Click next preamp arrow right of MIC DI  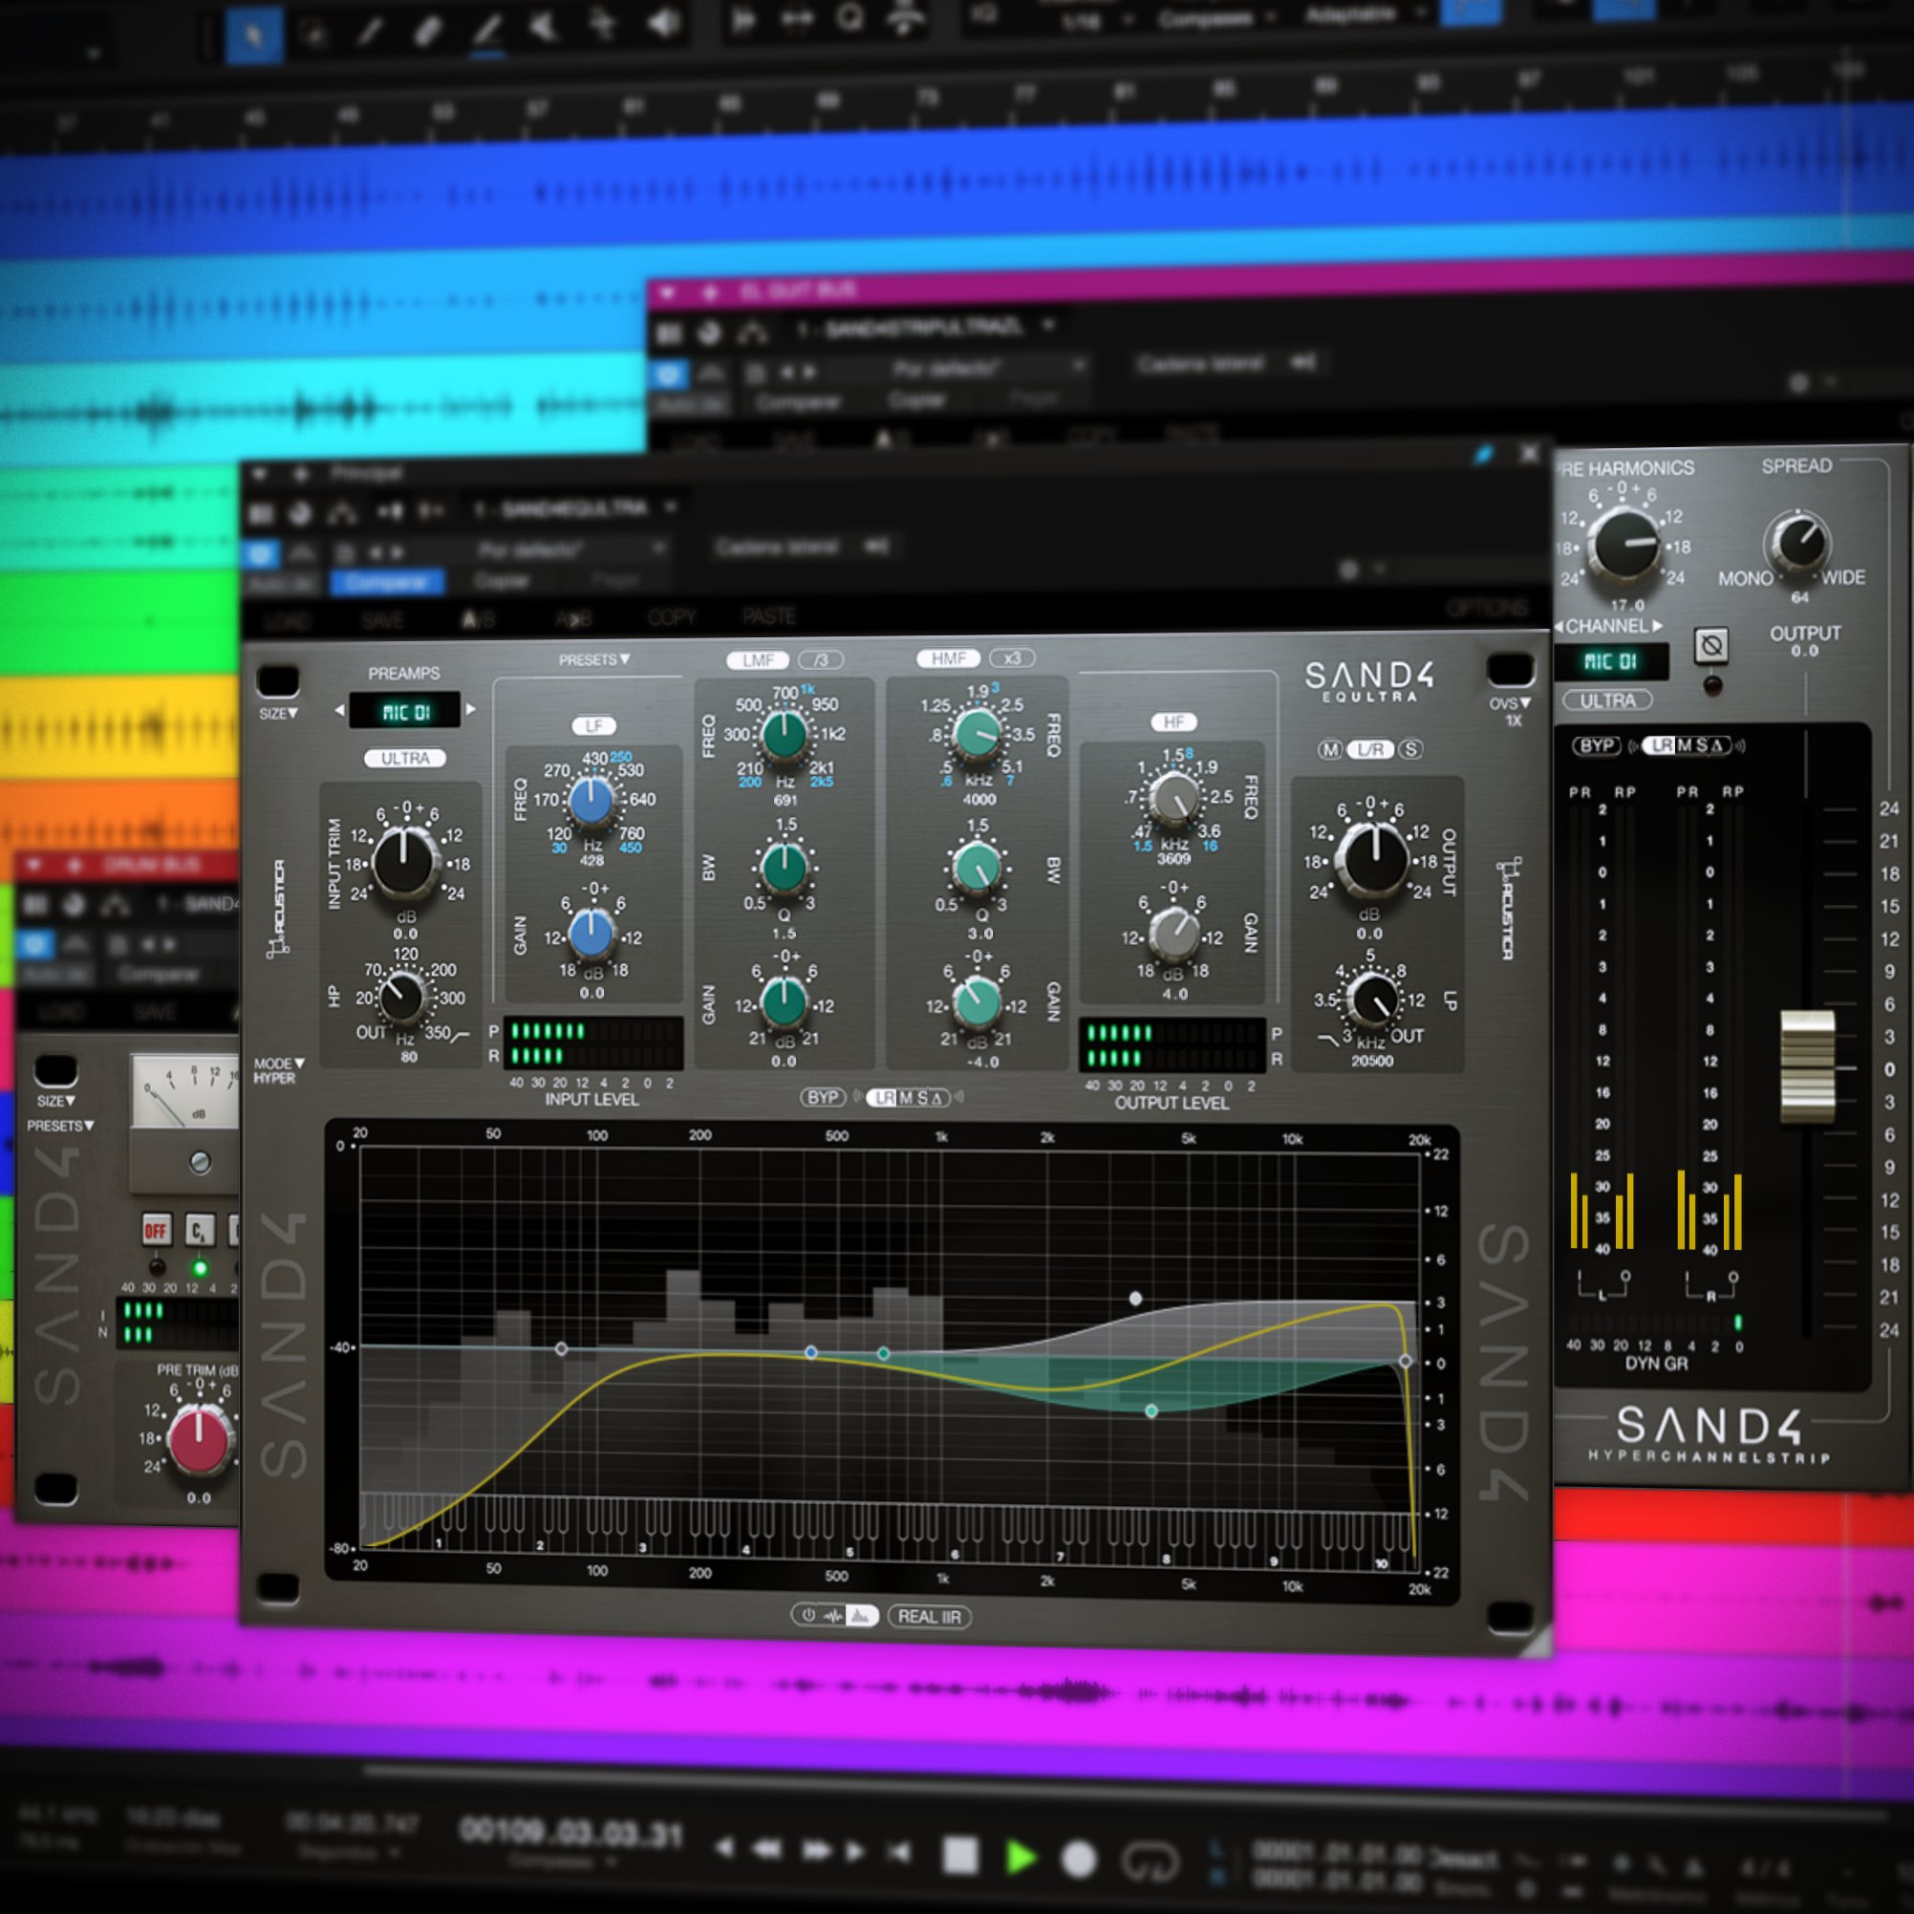(470, 708)
